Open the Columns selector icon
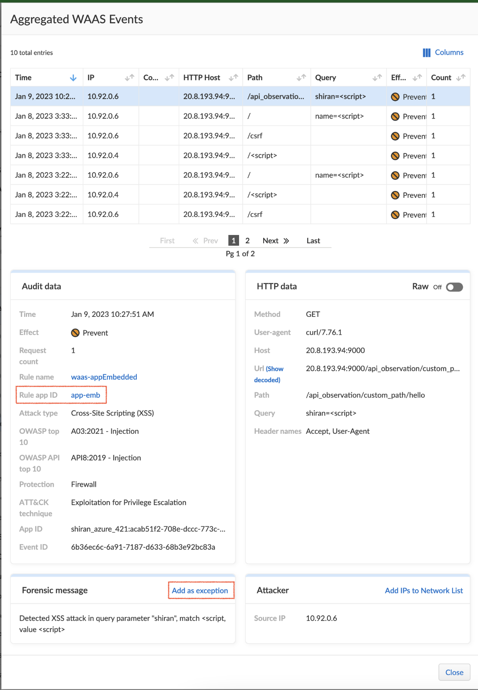Viewport: 478px width, 690px height. 426,52
